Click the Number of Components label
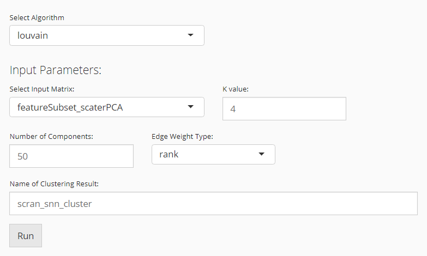This screenshot has width=427, height=256. (52, 136)
